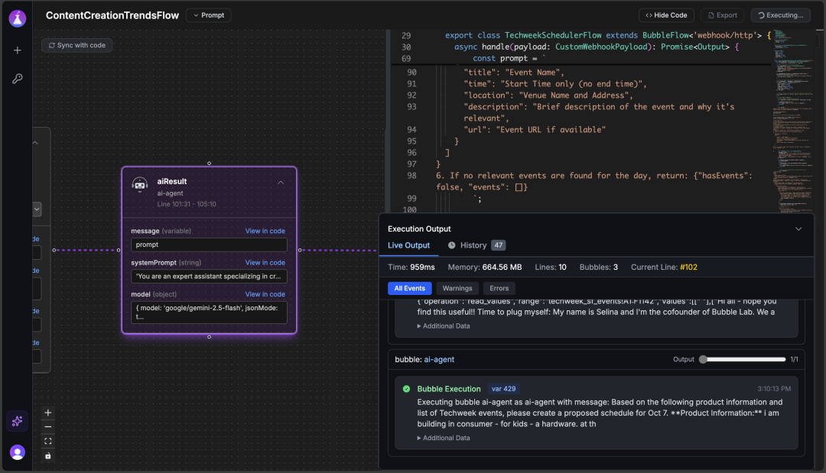Select the Warnings filter tab
The width and height of the screenshot is (826, 473).
pyautogui.click(x=457, y=288)
